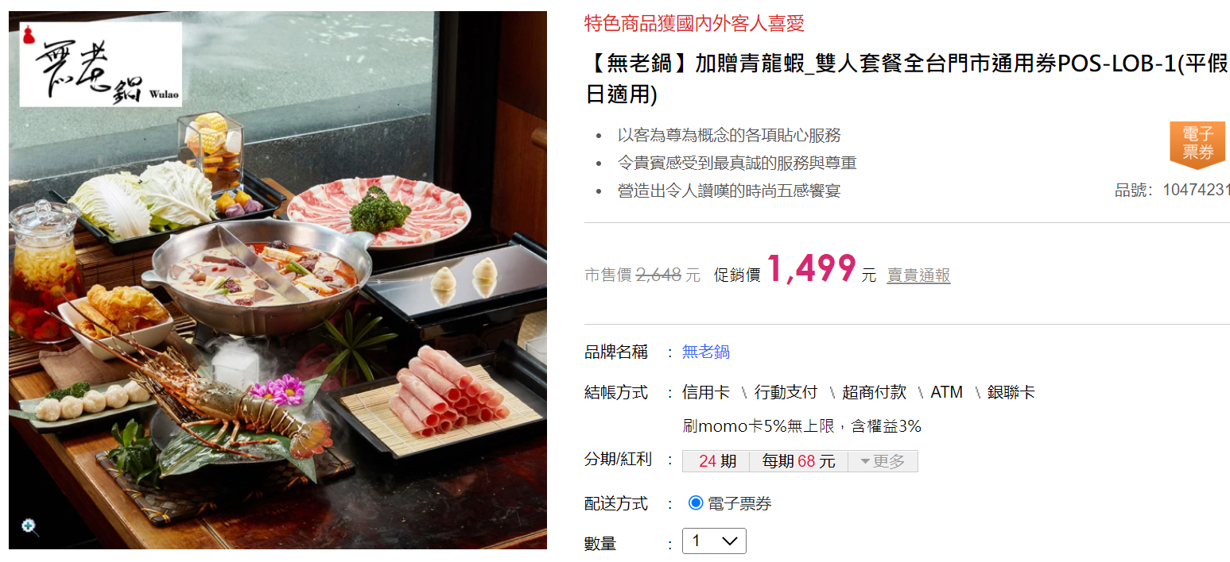Expand the 更多 installment options
The image size is (1230, 562).
click(x=883, y=461)
